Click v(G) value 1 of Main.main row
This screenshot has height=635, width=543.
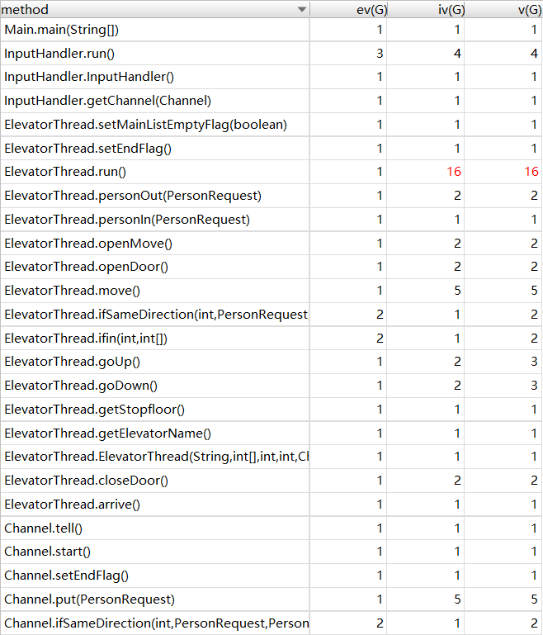click(534, 30)
